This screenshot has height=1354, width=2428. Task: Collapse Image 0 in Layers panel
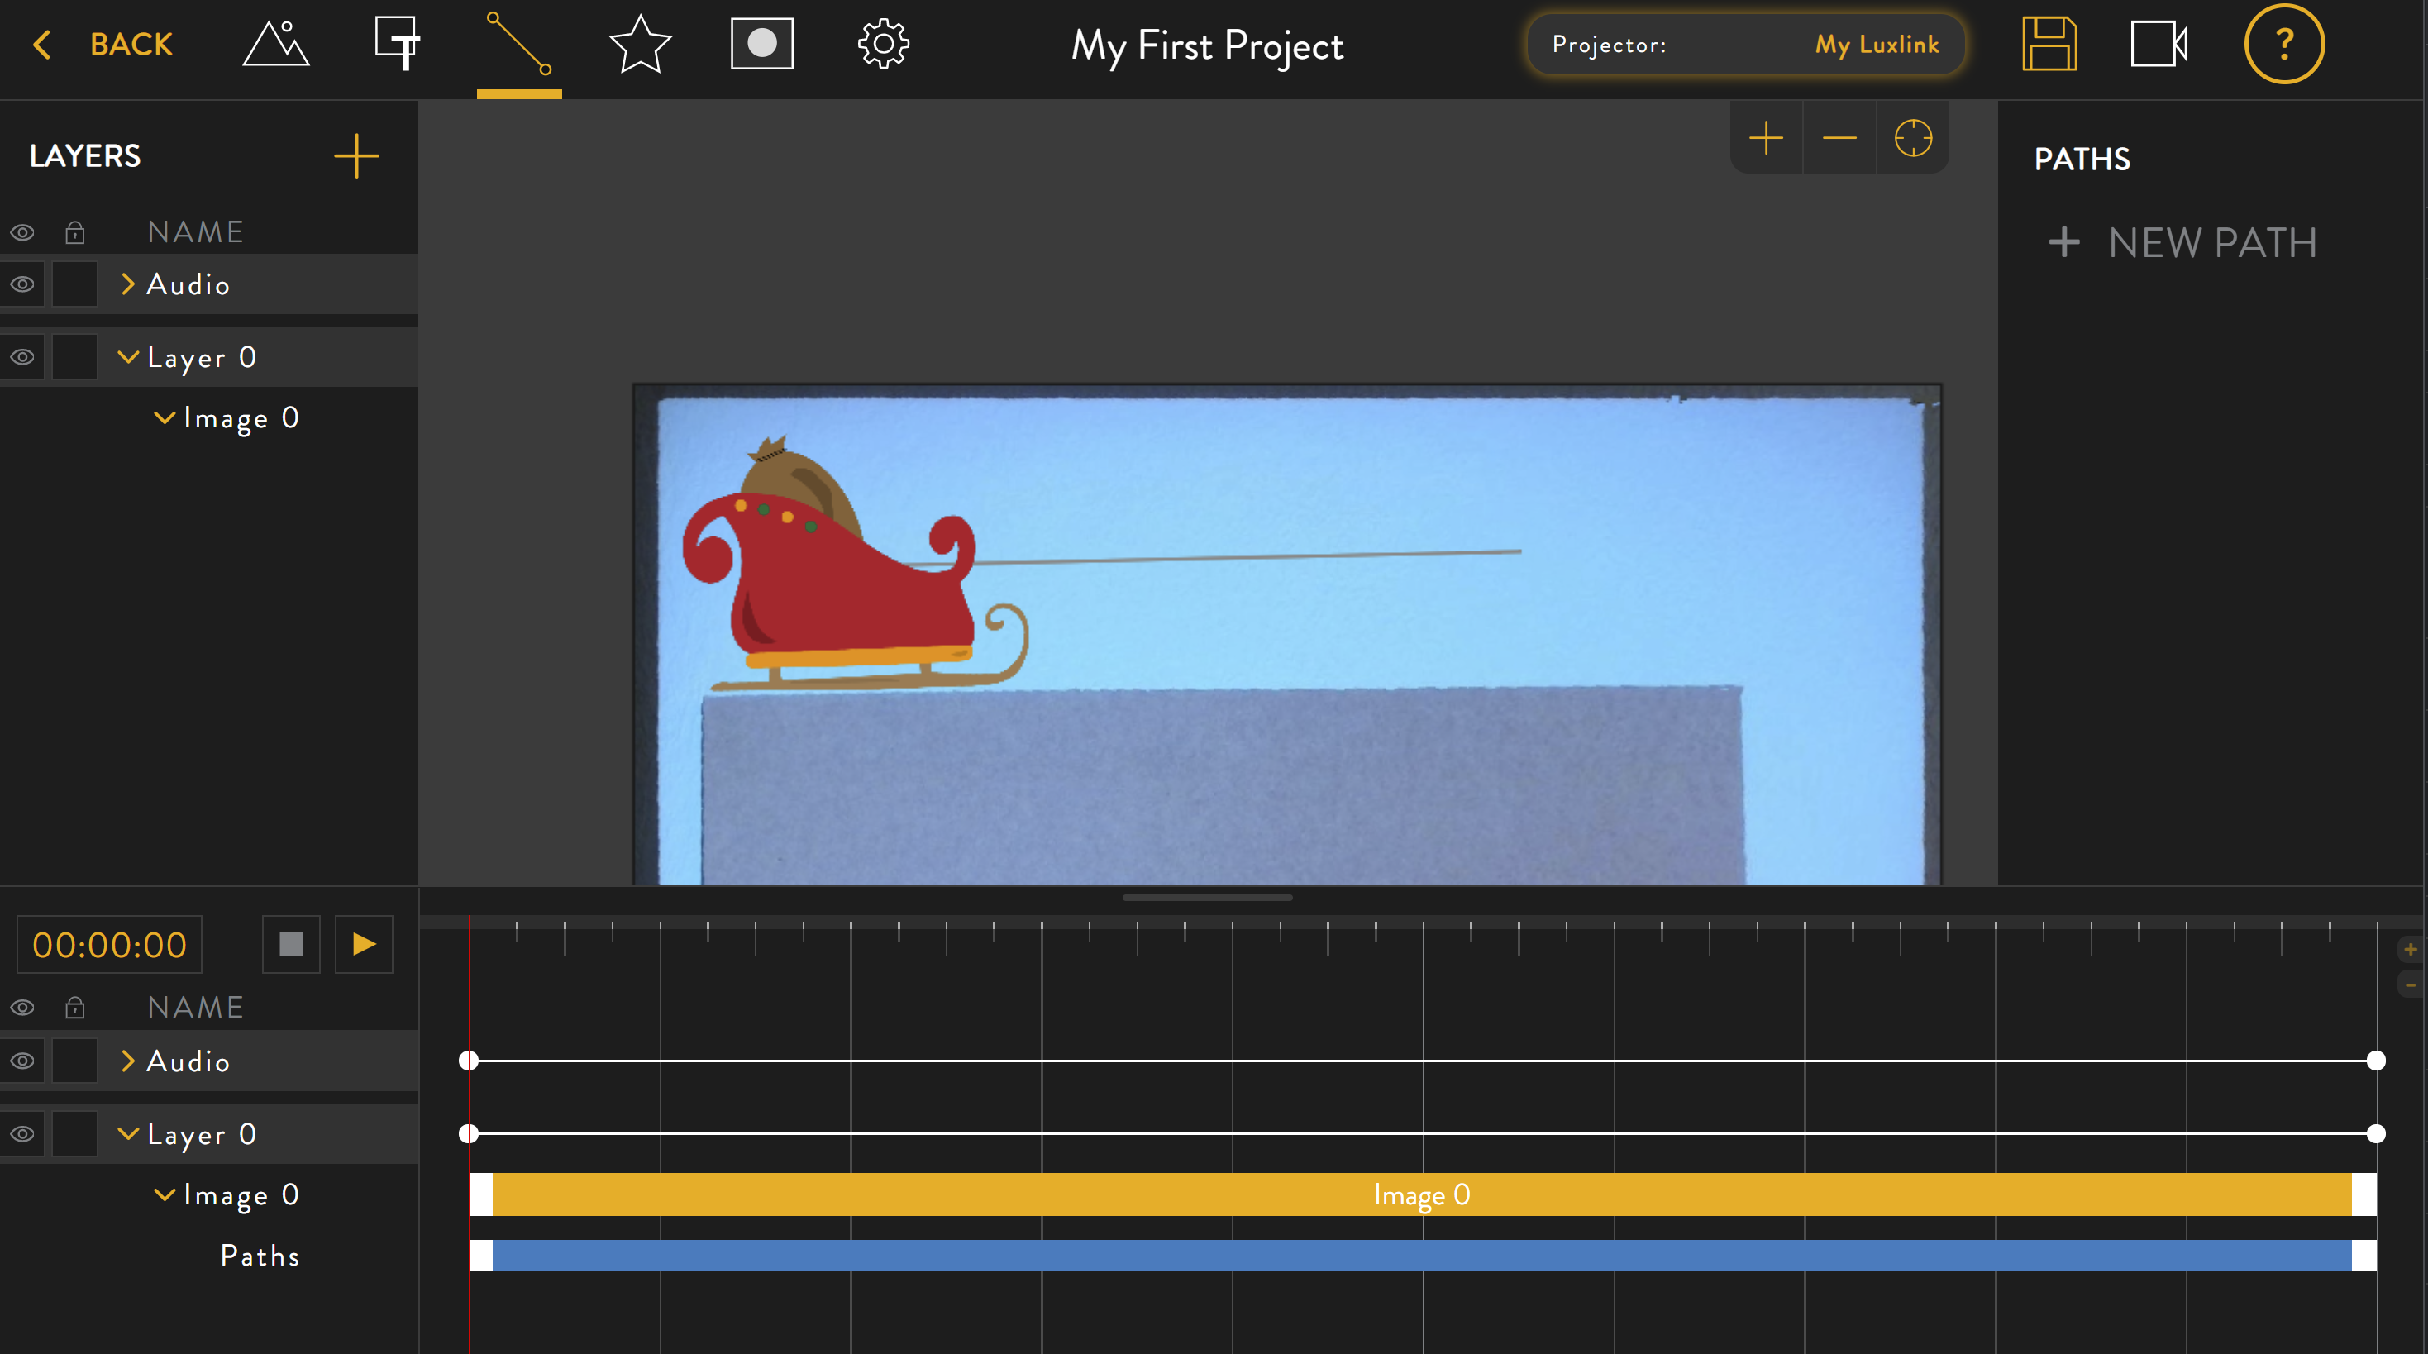pos(164,417)
